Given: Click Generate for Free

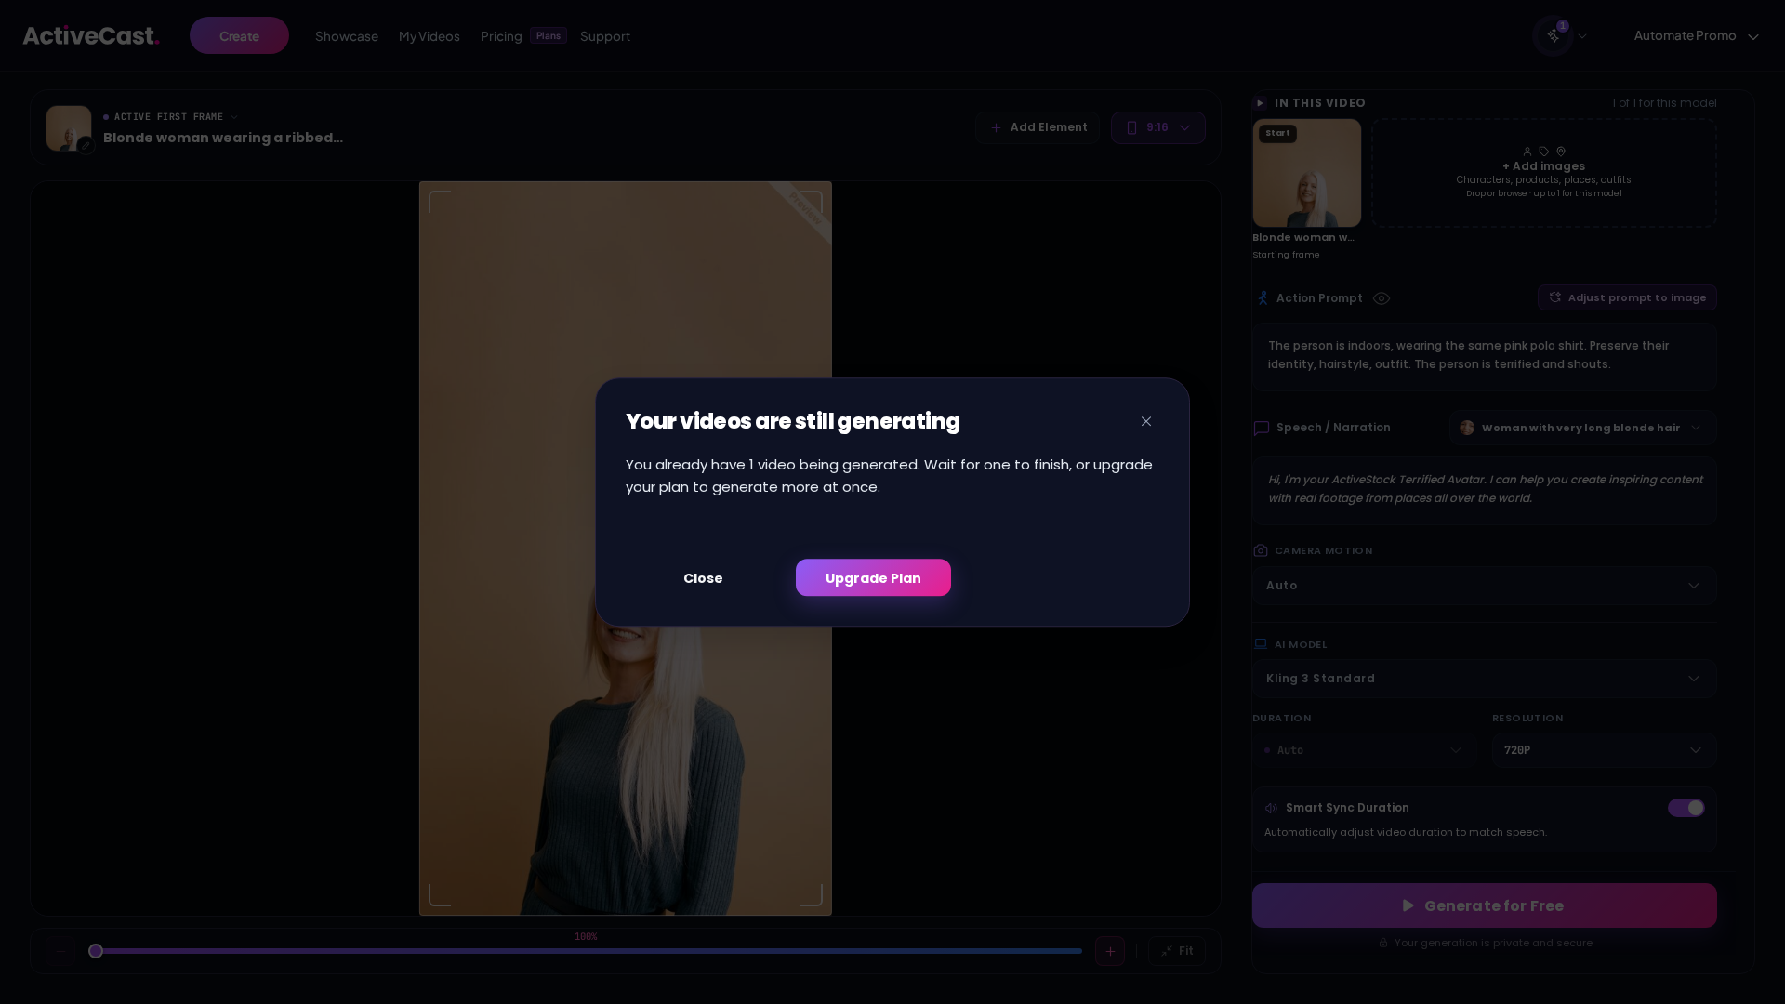Looking at the screenshot, I should click(1485, 905).
